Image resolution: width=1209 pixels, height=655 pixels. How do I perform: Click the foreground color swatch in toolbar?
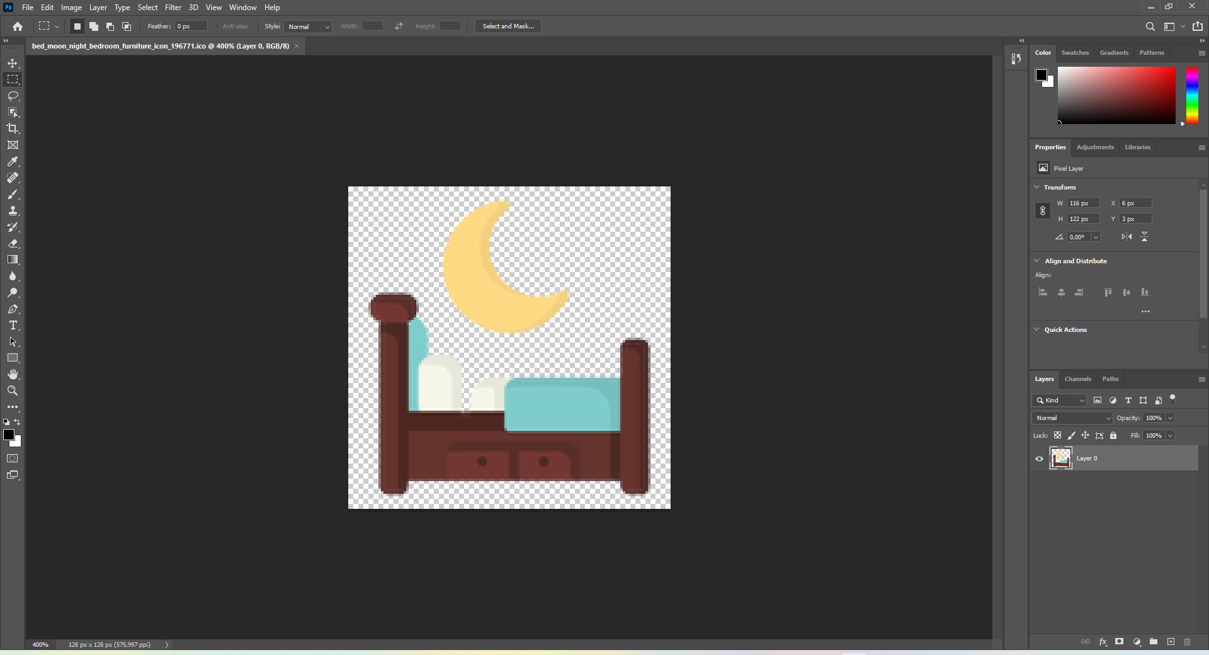pos(9,435)
